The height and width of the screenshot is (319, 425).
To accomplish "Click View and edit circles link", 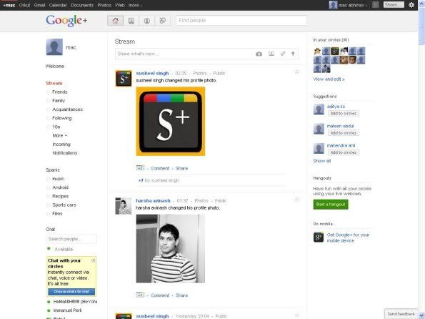I will pyautogui.click(x=329, y=79).
